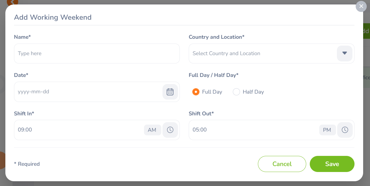Click the Full Day / Half Day label
Screen dimensions: 370x186
click(213, 75)
